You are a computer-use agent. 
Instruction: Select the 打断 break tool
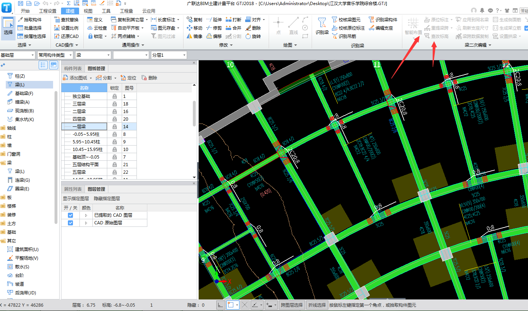(233, 20)
